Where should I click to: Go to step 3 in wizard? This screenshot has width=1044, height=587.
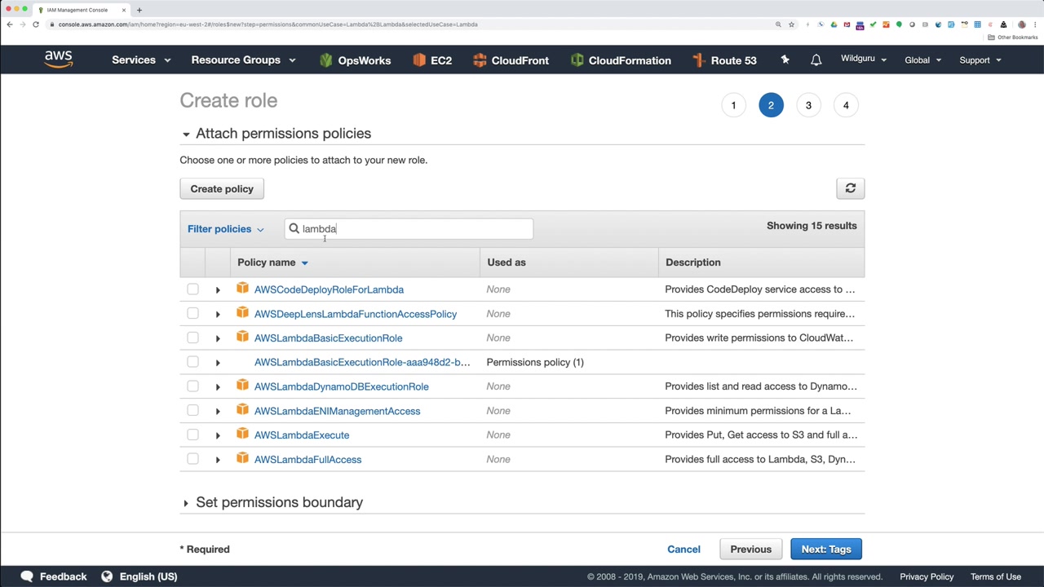[808, 105]
